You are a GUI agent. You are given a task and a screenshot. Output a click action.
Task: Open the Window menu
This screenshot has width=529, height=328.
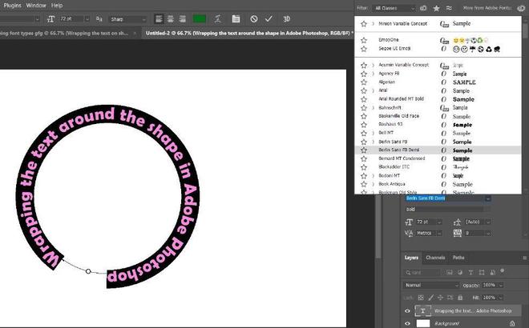[x=35, y=5]
